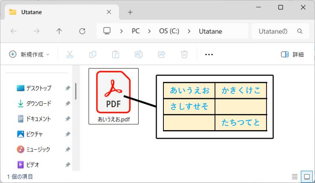Image resolution: width=315 pixels, height=183 pixels.
Task: Close the Utatane tab
Action: click(109, 12)
